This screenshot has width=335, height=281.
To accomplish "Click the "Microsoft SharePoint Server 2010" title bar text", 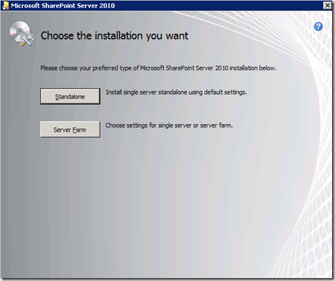I will pos(62,6).
